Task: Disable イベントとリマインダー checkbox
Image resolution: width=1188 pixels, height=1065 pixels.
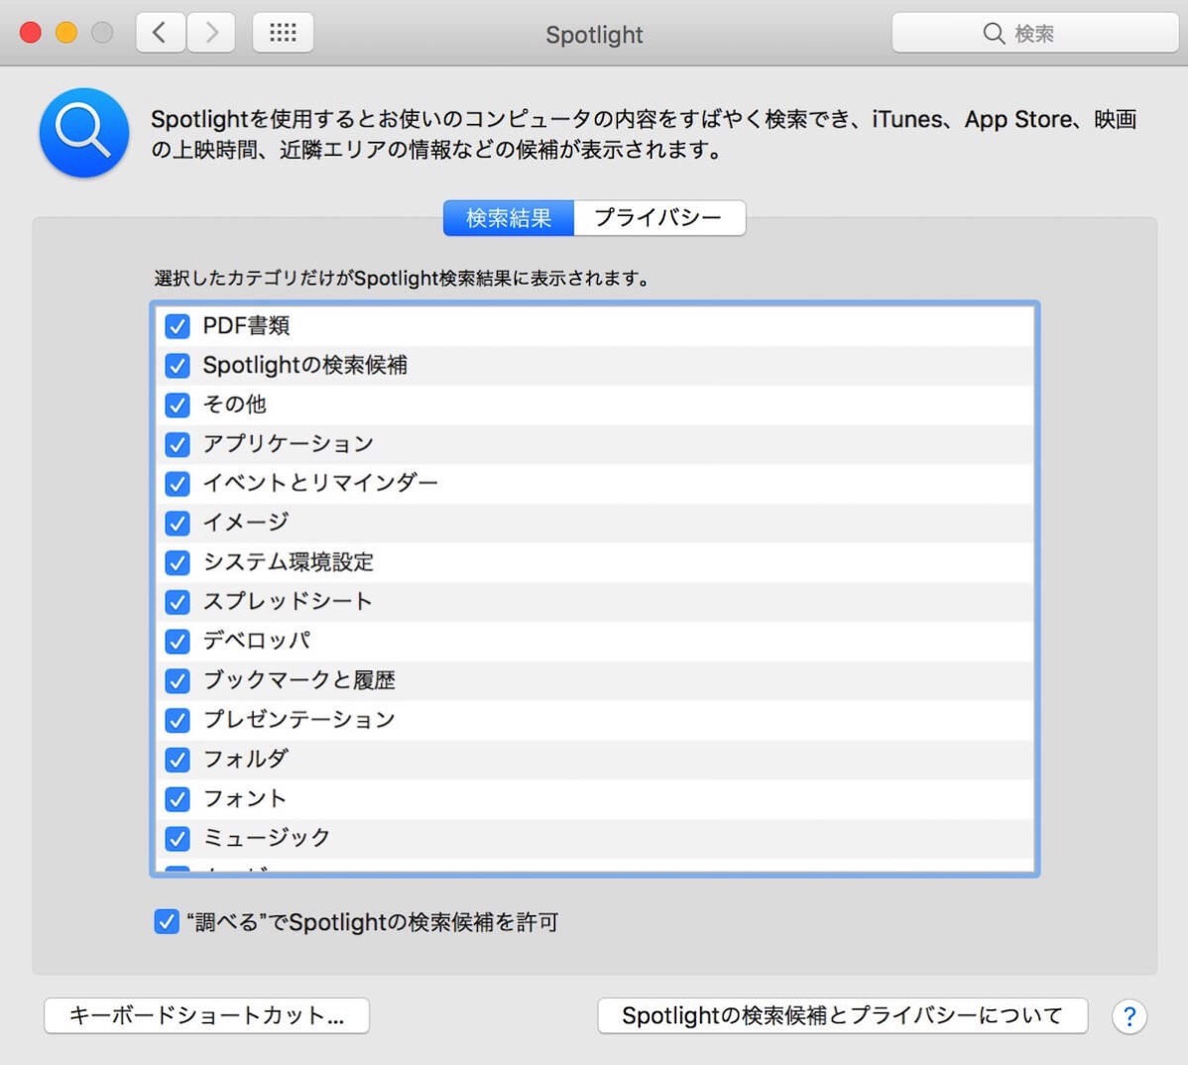Action: pyautogui.click(x=178, y=484)
